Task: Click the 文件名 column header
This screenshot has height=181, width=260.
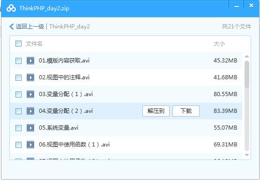Action: coord(34,44)
